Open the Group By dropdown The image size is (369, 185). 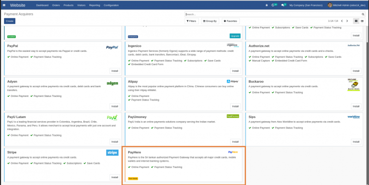210,21
